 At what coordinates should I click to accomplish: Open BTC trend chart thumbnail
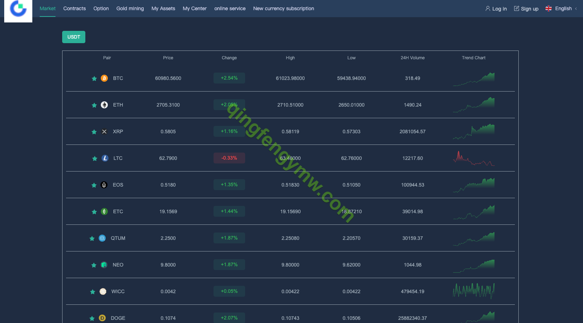pos(474,79)
